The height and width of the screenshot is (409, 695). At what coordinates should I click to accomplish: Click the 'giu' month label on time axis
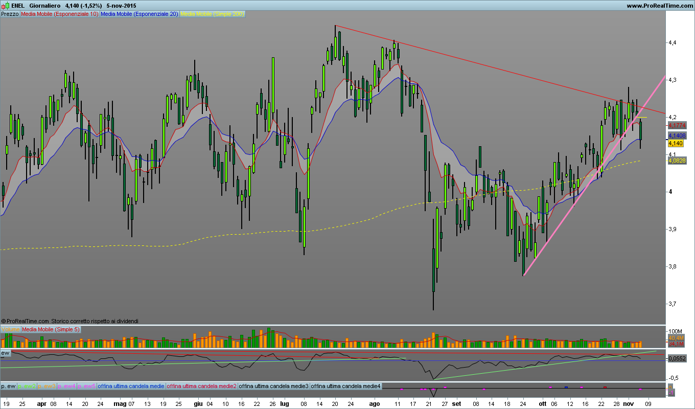(198, 404)
